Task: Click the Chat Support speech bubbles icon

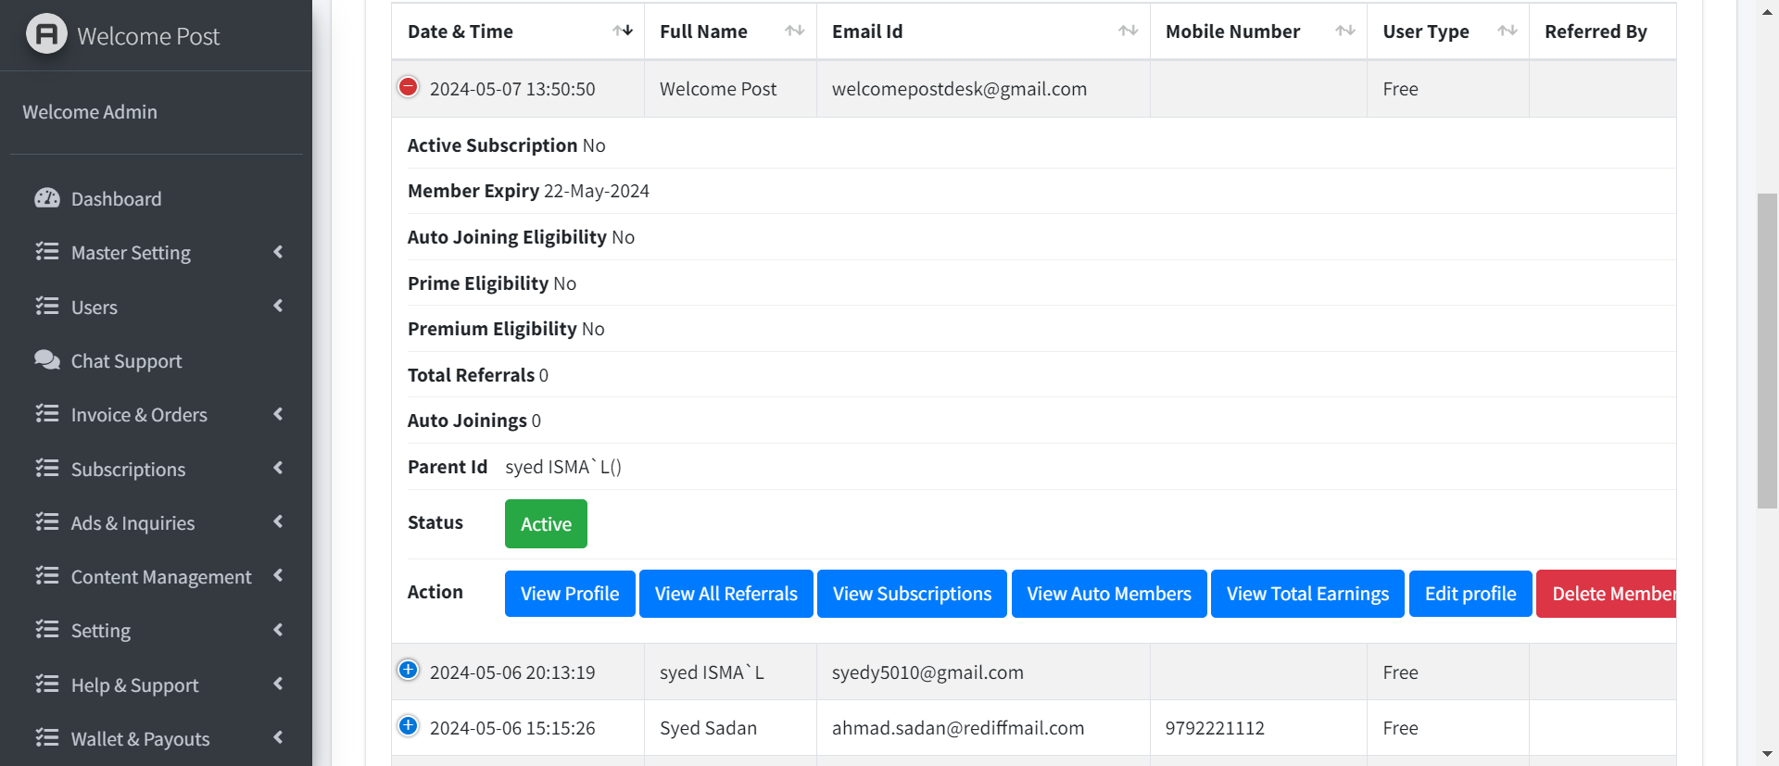Action: (x=46, y=360)
